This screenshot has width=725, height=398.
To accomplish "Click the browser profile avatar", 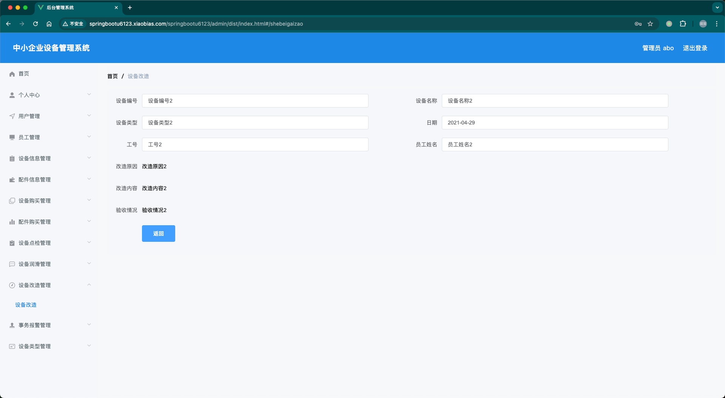I will click(703, 24).
